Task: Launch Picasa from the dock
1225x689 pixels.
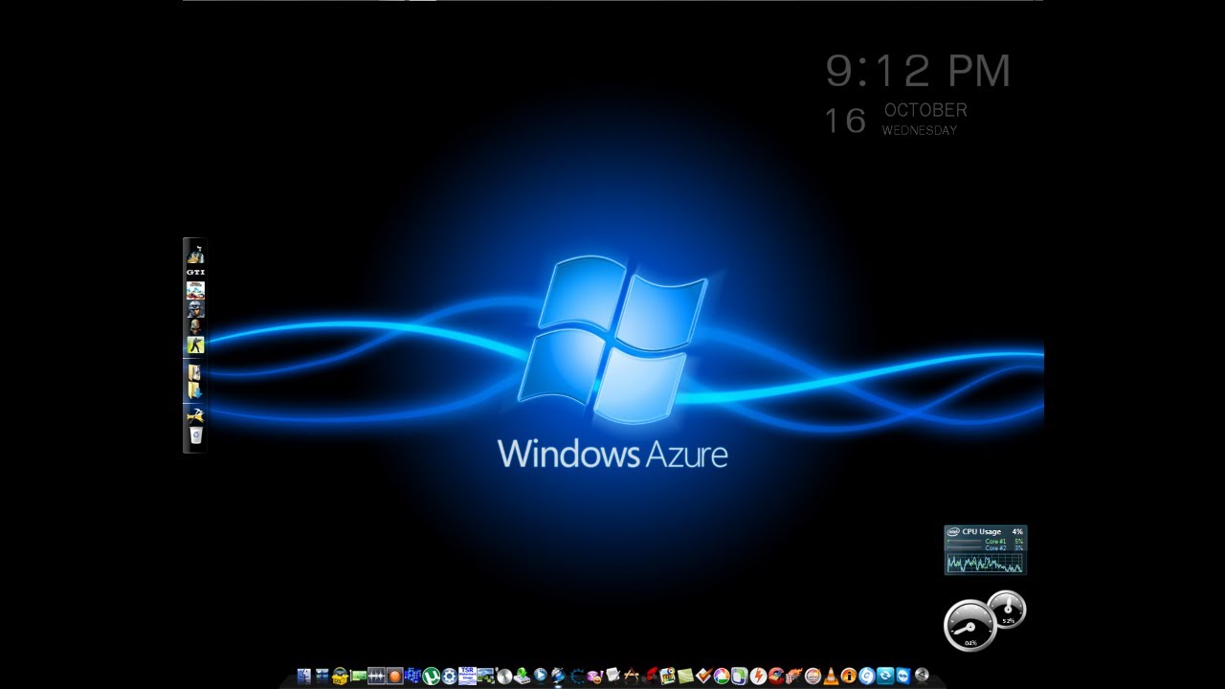Action: click(x=721, y=676)
